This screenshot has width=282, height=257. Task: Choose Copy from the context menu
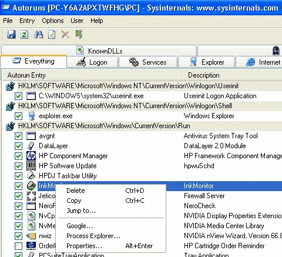pyautogui.click(x=110, y=201)
